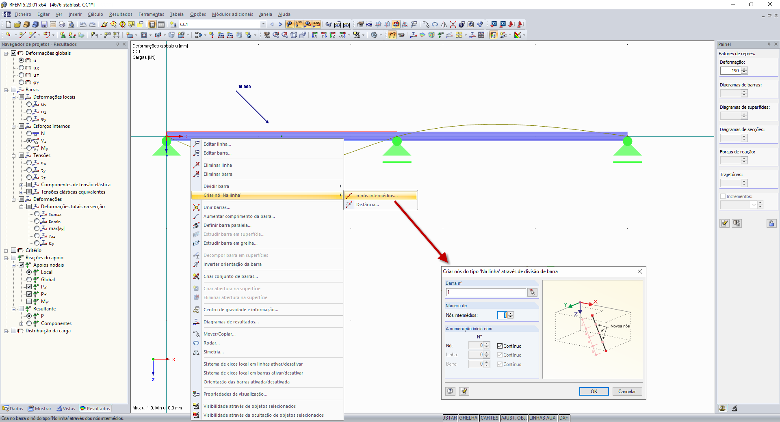The image size is (780, 422).
Task: Click the New file icon in the toolbar
Action: point(8,24)
